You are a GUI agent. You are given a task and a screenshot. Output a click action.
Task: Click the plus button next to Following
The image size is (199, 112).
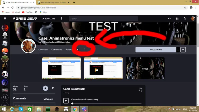click(x=183, y=50)
